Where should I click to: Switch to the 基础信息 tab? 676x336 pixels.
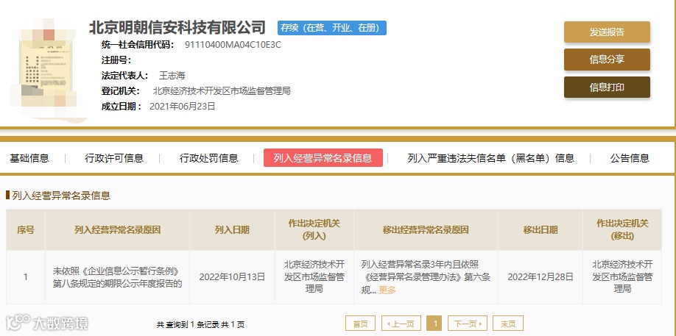pyautogui.click(x=29, y=158)
